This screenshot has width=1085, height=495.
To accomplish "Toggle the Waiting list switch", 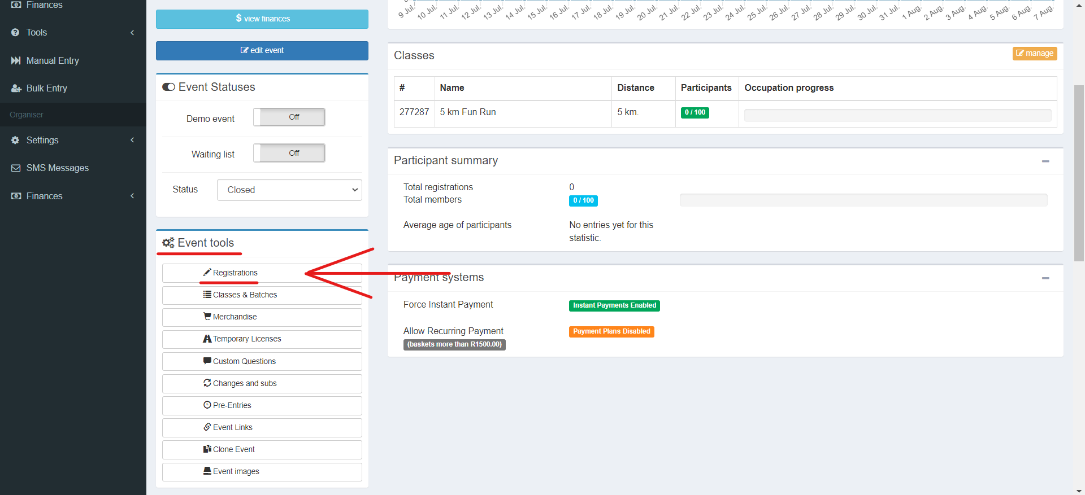I will [289, 153].
